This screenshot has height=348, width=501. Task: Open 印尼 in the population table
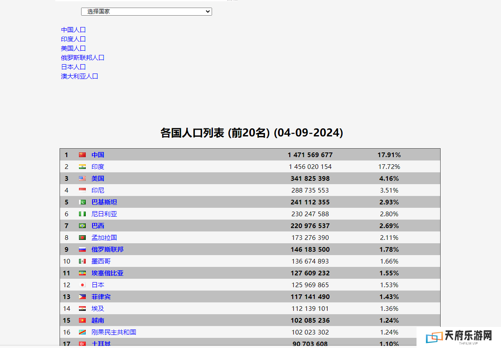(98, 190)
